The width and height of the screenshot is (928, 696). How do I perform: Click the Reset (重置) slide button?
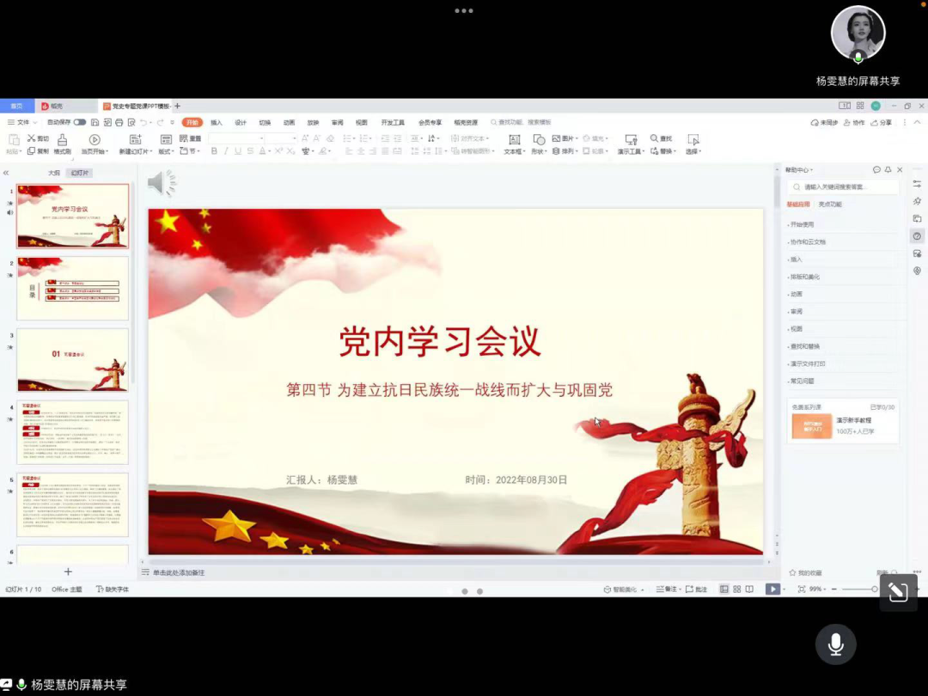tap(190, 137)
